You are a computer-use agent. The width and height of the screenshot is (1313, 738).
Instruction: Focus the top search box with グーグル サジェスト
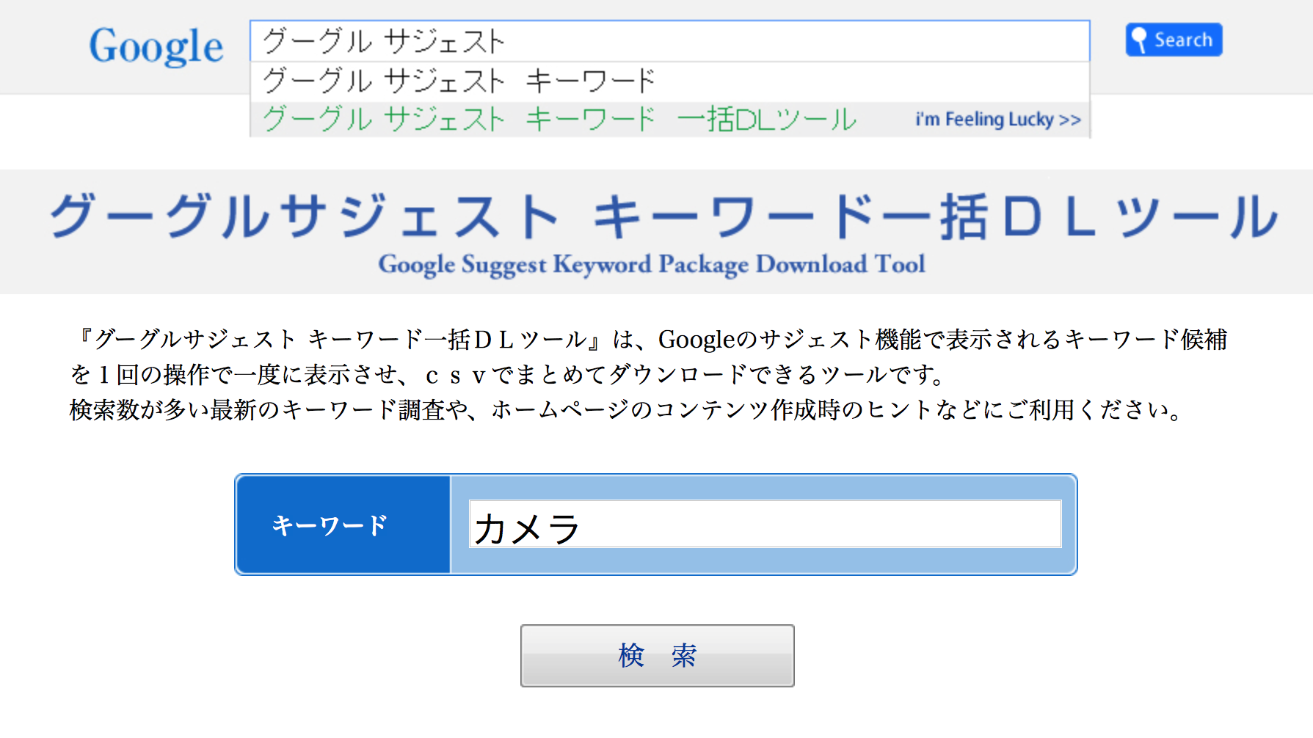point(668,41)
